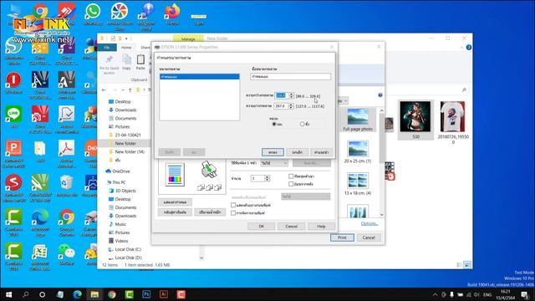Adjust the Copies stepper arrows
Screen dimensions: 535x301
267,178
